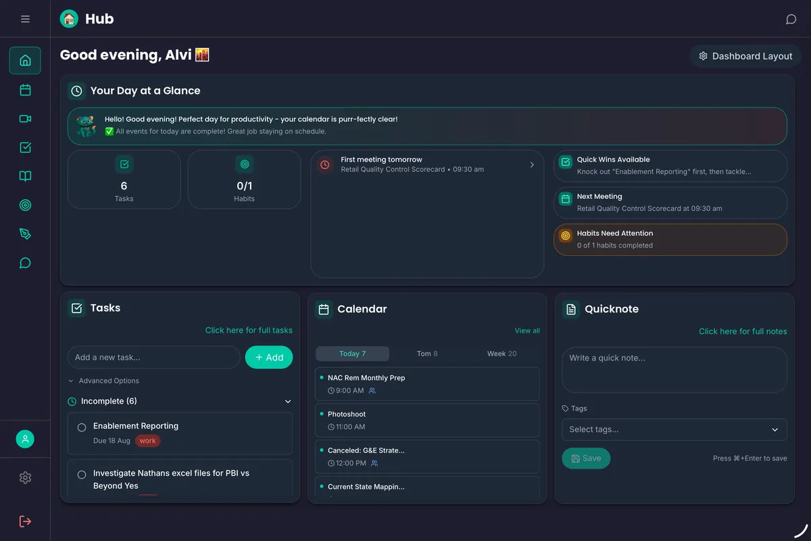Click here for full notes link
The height and width of the screenshot is (541, 811).
coord(743,331)
